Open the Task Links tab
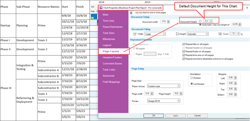Screen dimensions: 250x121 109,70
